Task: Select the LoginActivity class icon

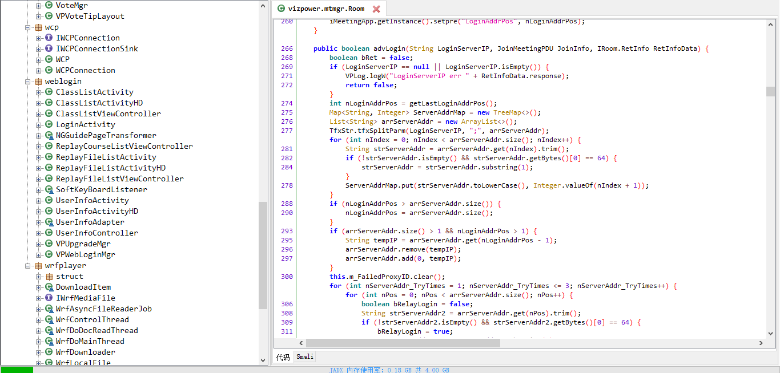Action: (x=48, y=124)
